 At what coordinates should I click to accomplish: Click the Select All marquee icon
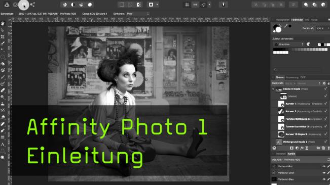122,5
